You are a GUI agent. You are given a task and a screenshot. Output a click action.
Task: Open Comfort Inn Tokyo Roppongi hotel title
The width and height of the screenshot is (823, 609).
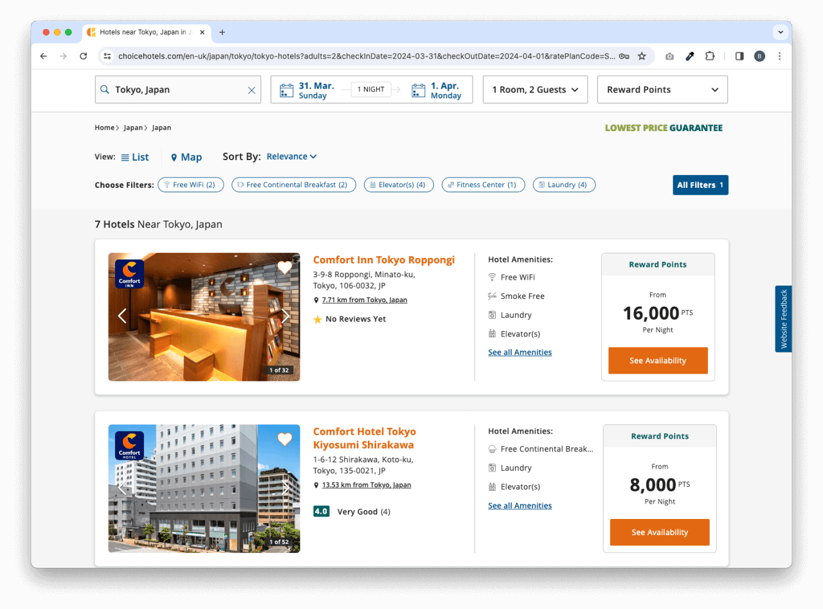click(384, 260)
